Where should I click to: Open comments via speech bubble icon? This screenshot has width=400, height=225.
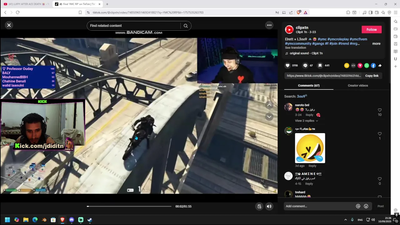(x=305, y=66)
